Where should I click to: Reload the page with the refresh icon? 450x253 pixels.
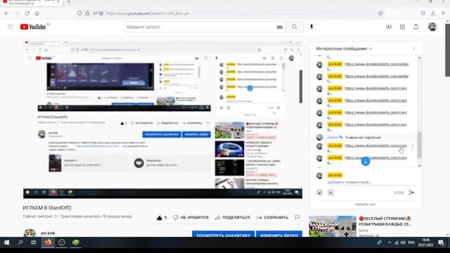27,13
